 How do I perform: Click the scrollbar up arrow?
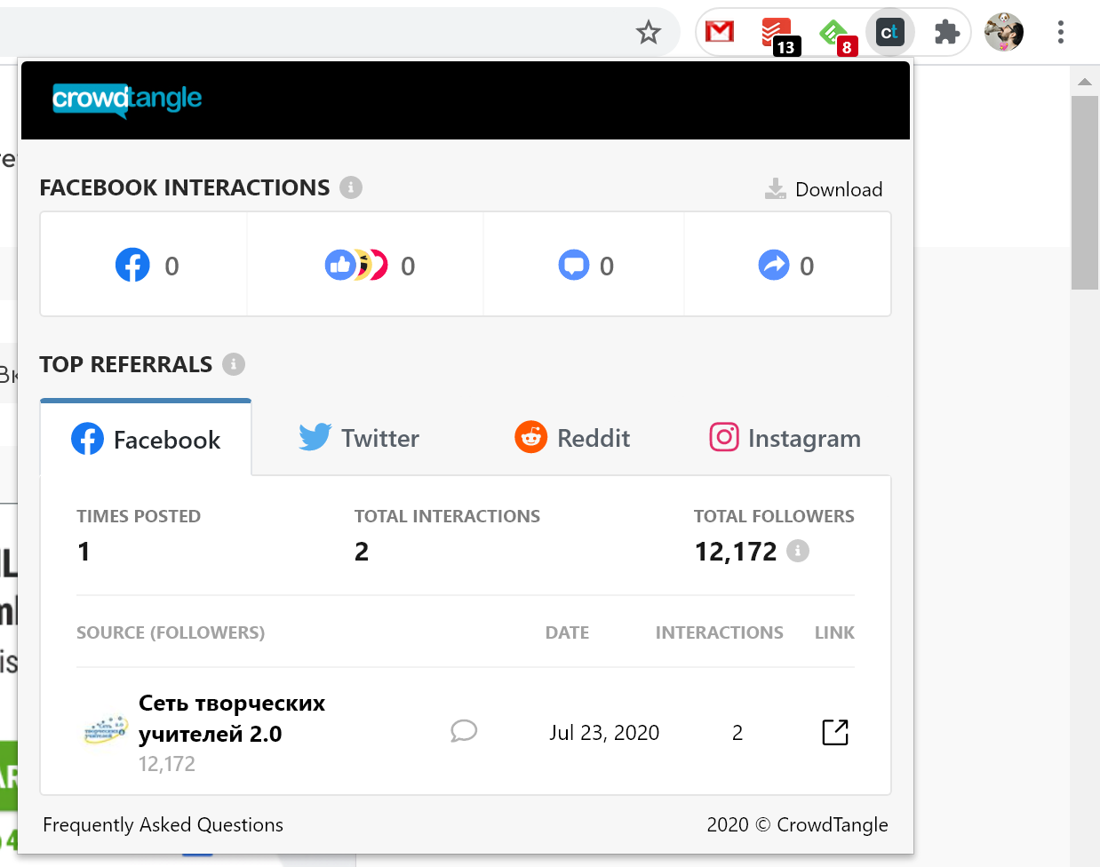click(x=1085, y=82)
